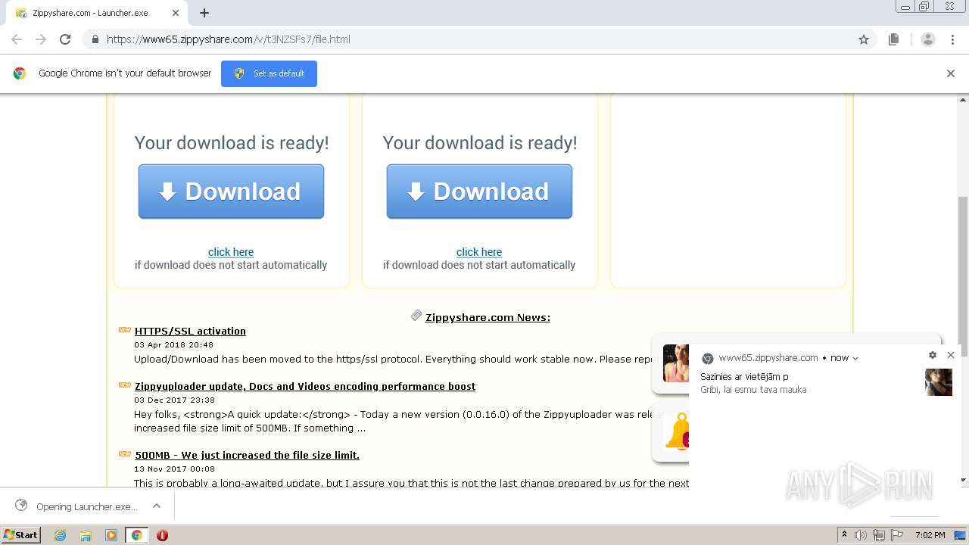Viewport: 969px width, 545px height.
Task: Close the Zippyshare Launcher.exe tab
Action: (176, 13)
